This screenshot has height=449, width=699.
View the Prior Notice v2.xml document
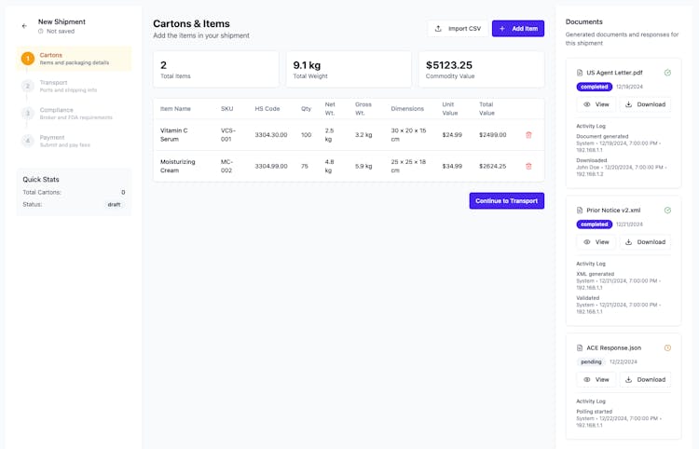596,242
